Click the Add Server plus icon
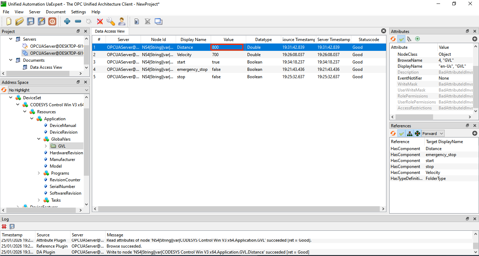Image resolution: width=479 pixels, height=256 pixels. (x=67, y=21)
